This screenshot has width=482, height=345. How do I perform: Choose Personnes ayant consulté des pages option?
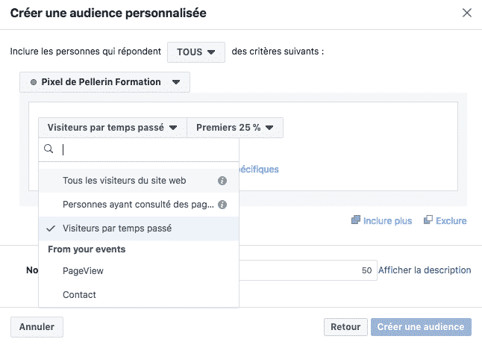click(138, 204)
